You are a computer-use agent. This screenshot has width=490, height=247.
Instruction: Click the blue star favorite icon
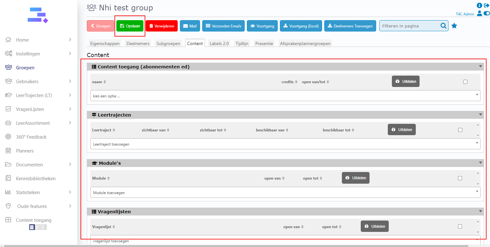pos(454,26)
